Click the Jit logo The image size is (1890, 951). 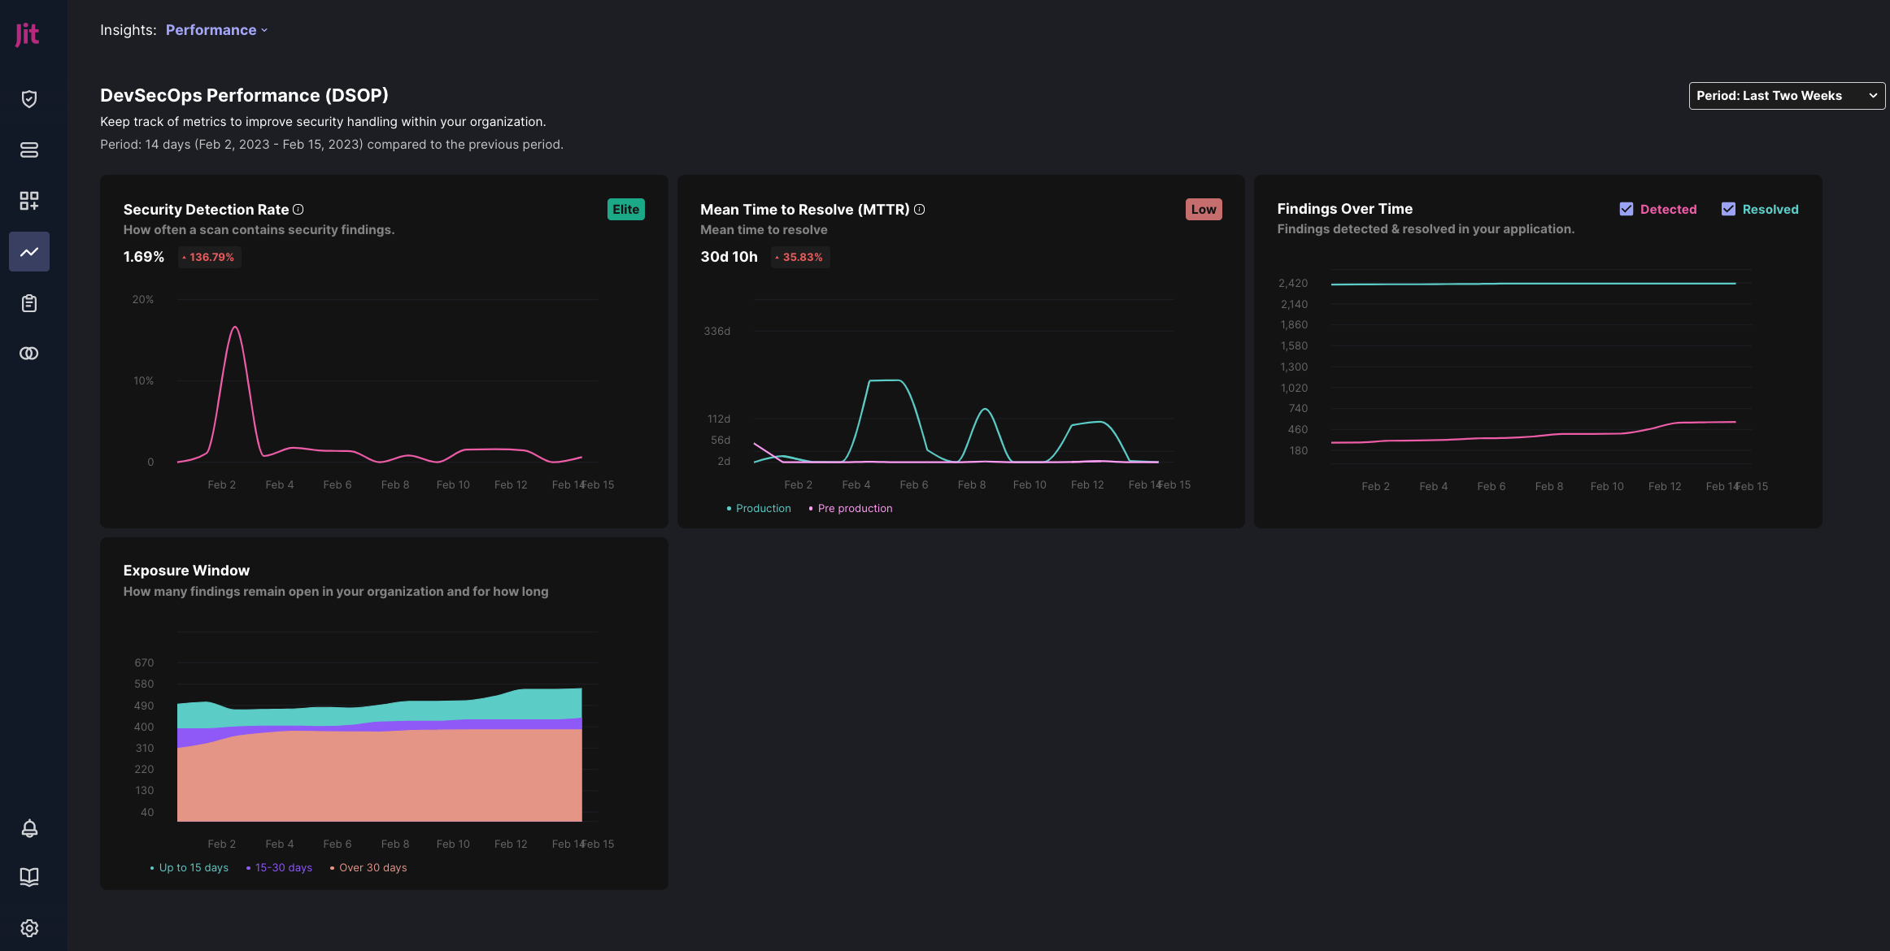[x=27, y=34]
